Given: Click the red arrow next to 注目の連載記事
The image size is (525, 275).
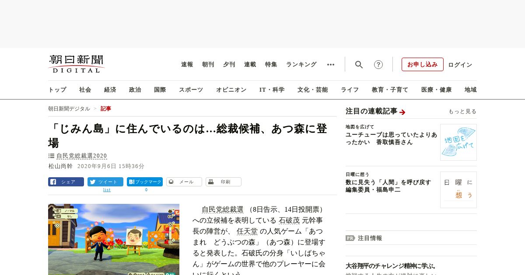Looking at the screenshot, I should pyautogui.click(x=402, y=112).
